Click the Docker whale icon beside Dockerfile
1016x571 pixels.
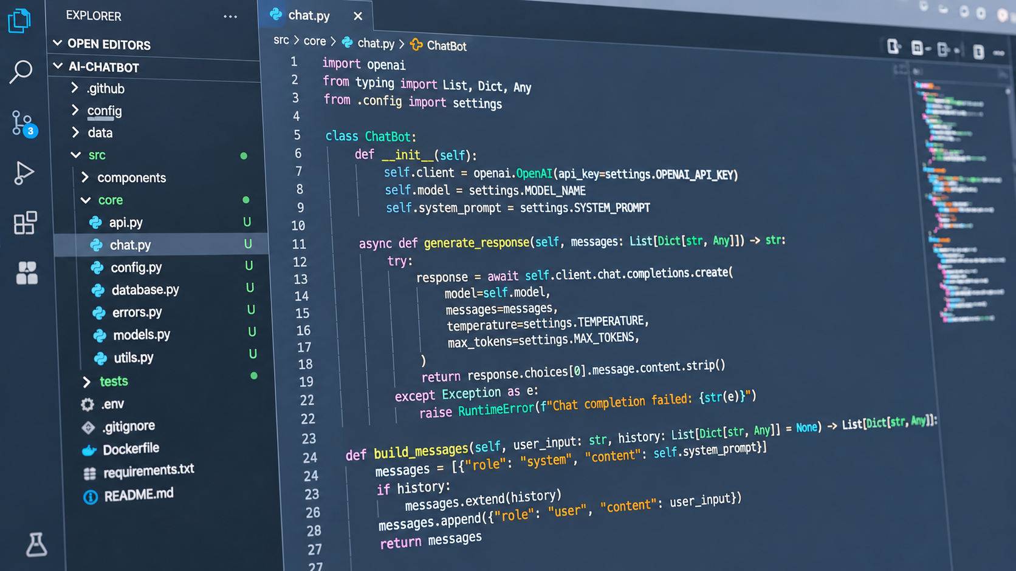89,450
